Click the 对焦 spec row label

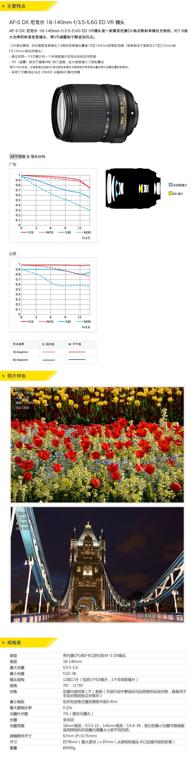(13, 692)
